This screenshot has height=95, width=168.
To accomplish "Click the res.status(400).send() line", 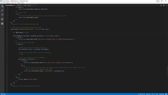I will click(x=28, y=17).
